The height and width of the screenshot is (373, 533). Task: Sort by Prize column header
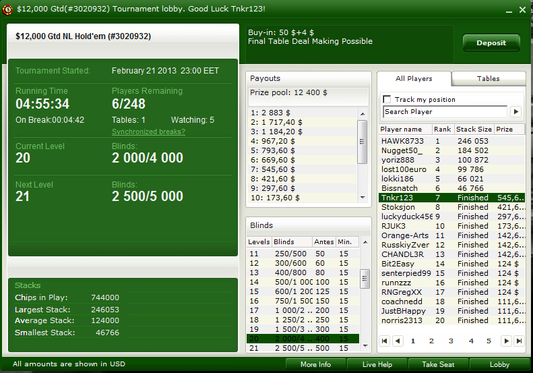[509, 130]
